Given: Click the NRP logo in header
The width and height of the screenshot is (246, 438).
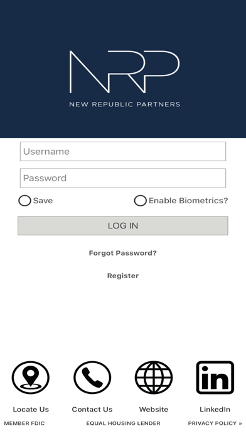Looking at the screenshot, I should [x=124, y=72].
